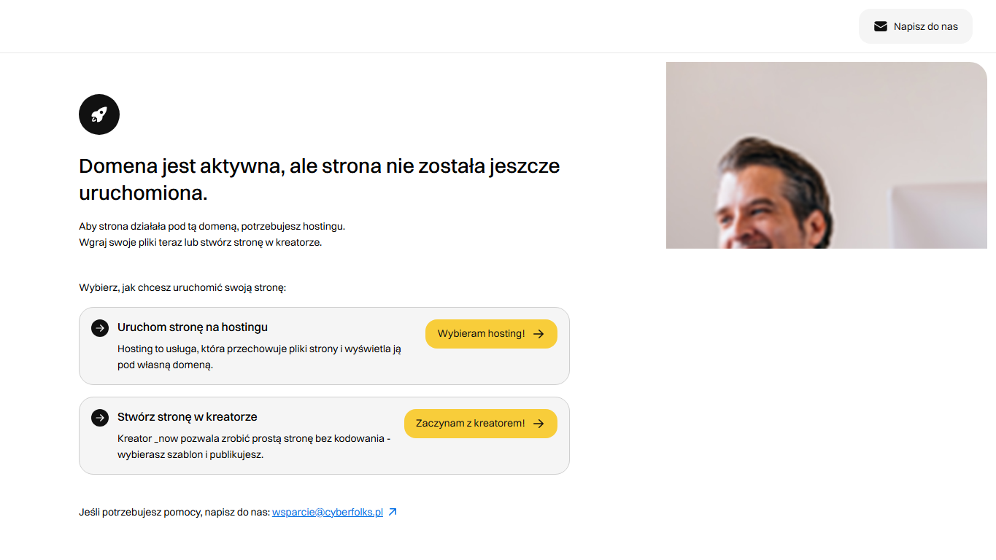This screenshot has height=560, width=996.
Task: Click the smiling man photo
Action: point(827,155)
